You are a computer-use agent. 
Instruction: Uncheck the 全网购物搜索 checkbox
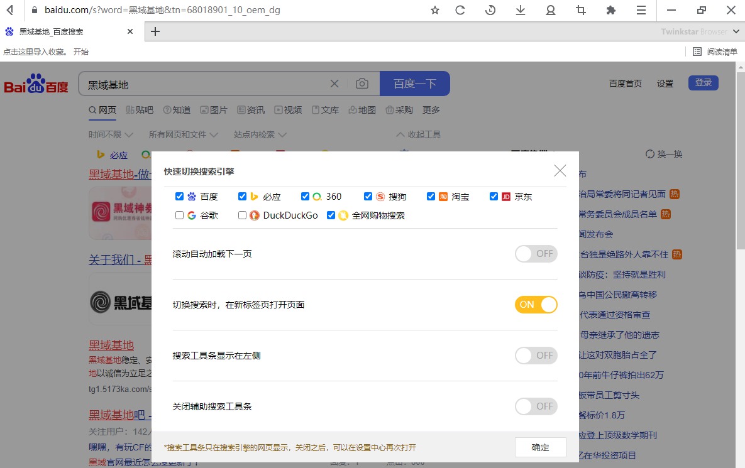pos(331,215)
